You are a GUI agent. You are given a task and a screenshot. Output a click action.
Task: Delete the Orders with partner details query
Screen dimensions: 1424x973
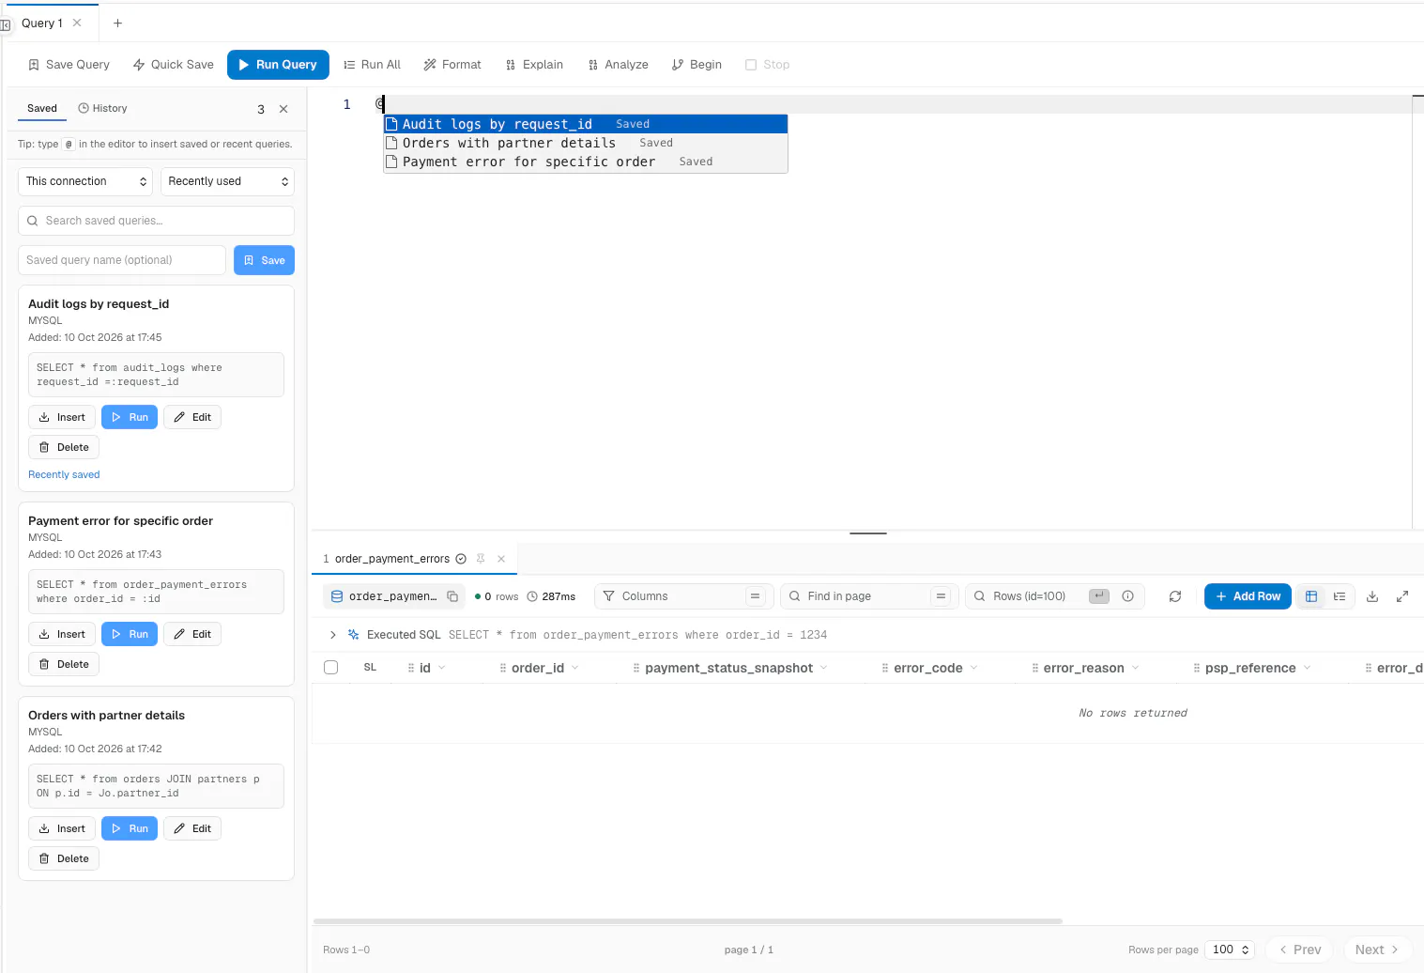pos(64,858)
